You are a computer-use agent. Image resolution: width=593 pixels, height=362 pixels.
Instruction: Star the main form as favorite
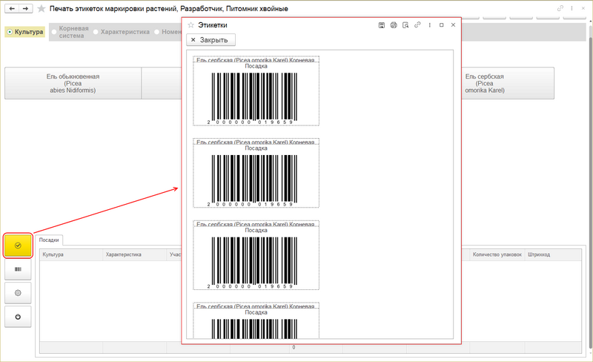(x=42, y=8)
